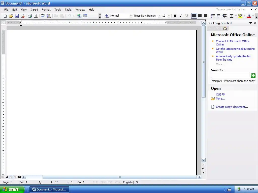The image size is (258, 193).
Task: Expand border style dropdown arrow
Action: 236,16
